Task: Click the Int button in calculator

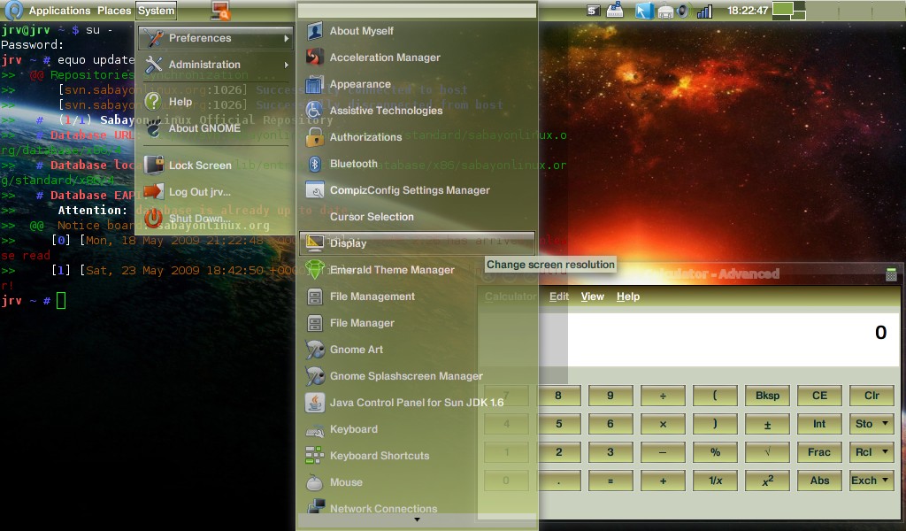Action: coord(819,424)
